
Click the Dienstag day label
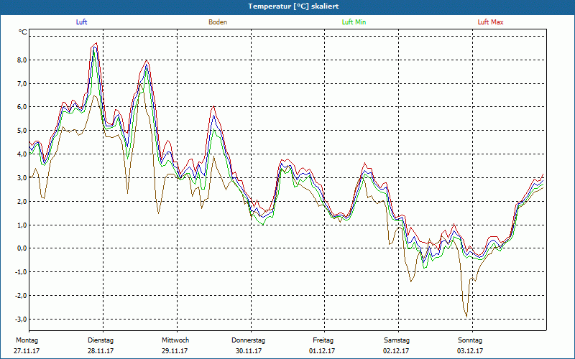pos(101,340)
